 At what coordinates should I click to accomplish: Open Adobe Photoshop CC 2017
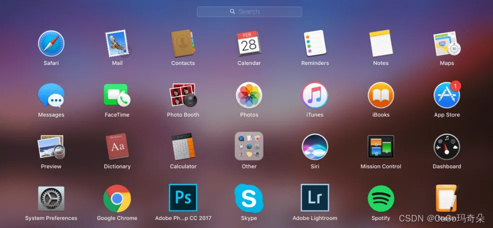pyautogui.click(x=183, y=198)
